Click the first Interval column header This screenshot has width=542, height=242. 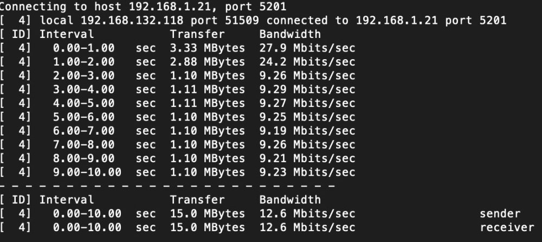pos(66,34)
